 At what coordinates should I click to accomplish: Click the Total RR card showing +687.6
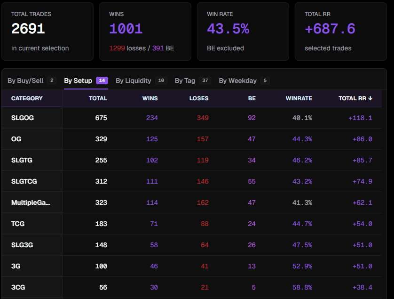(341, 32)
